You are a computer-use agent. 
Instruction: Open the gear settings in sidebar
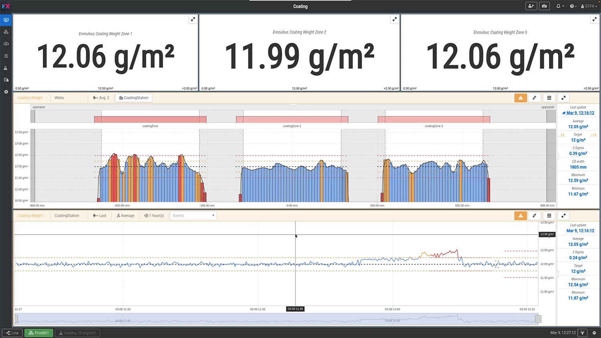coord(6,92)
